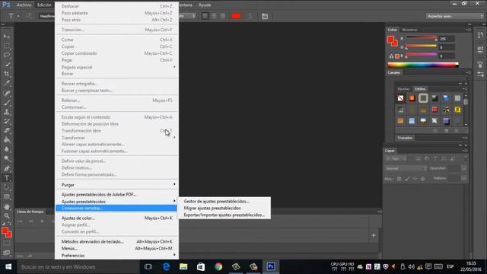Expand the Preferencias submenu
The width and height of the screenshot is (487, 274).
[116, 256]
